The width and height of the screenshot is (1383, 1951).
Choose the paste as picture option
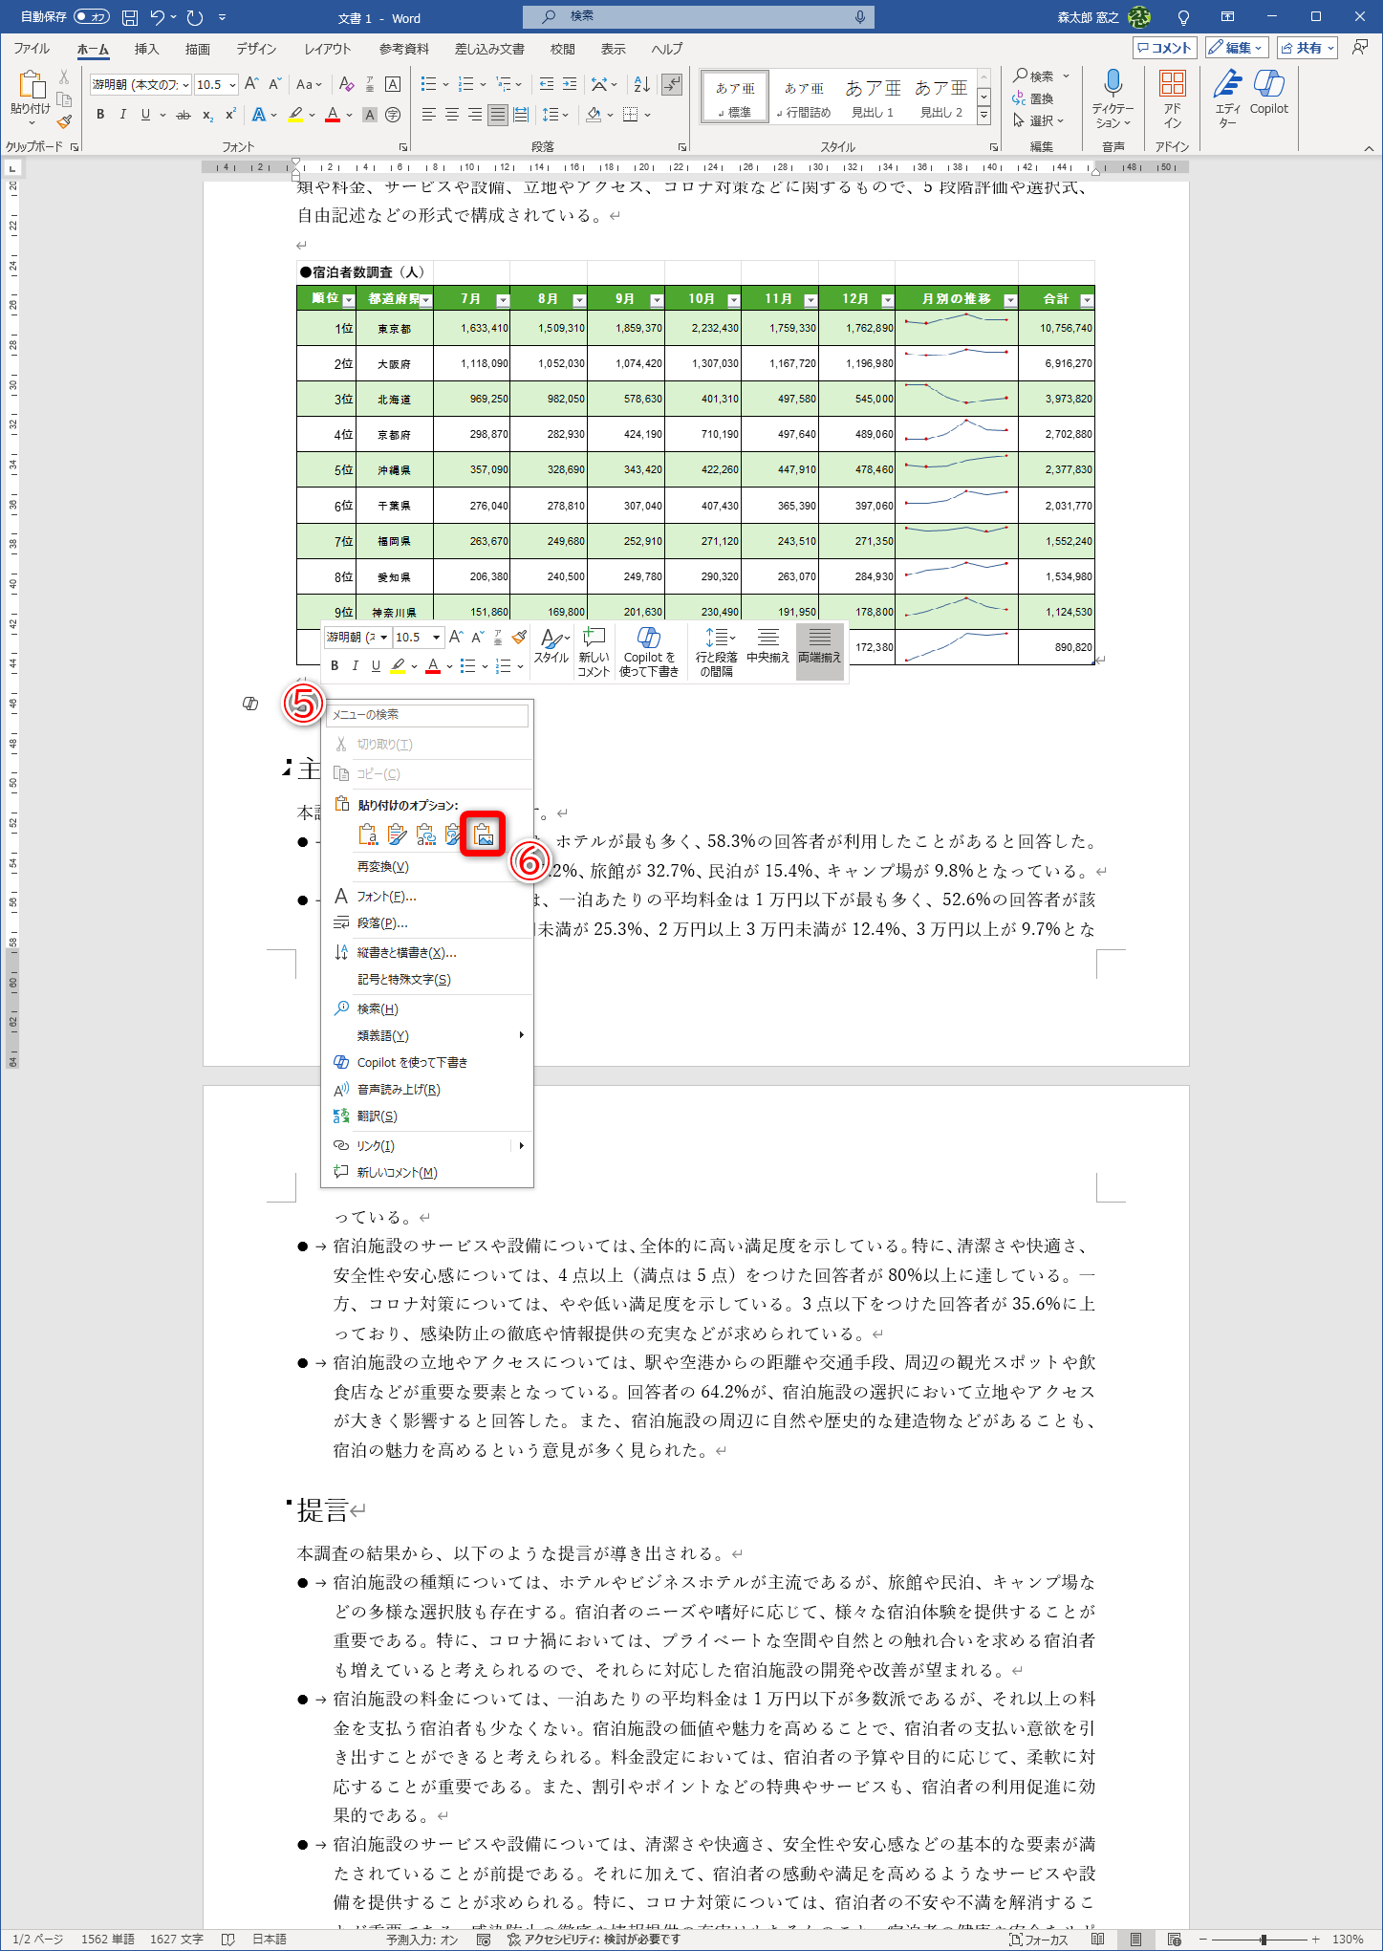pos(484,835)
